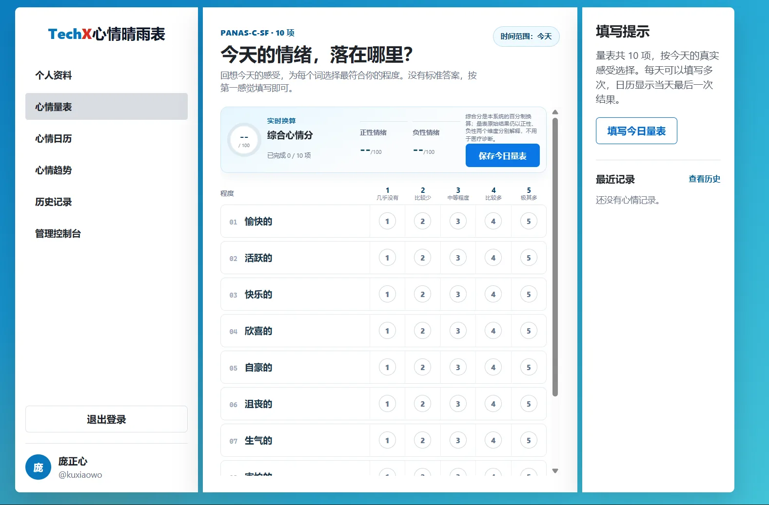This screenshot has height=505, width=769.
Task: Click the 填写今日量表 button
Action: pyautogui.click(x=636, y=131)
